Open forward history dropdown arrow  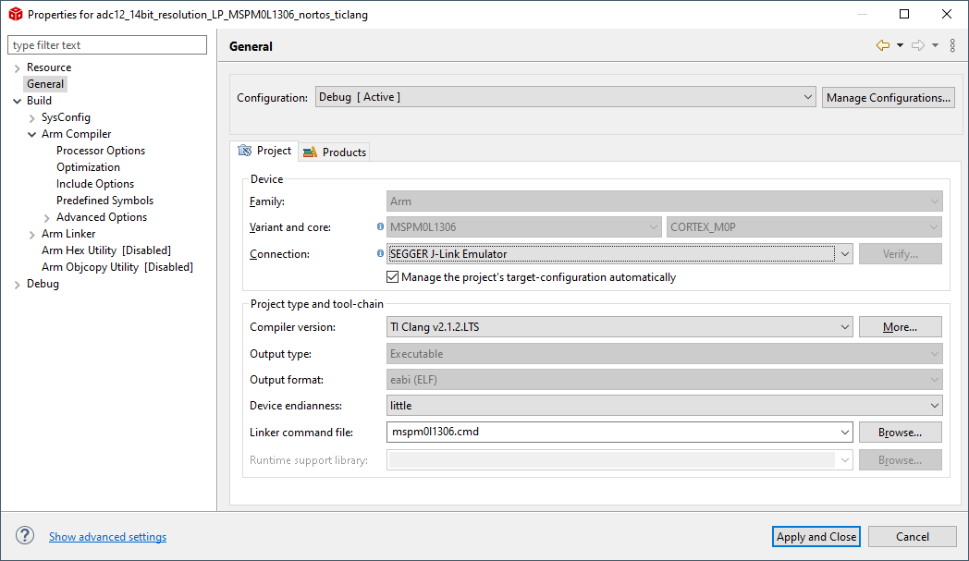(935, 45)
